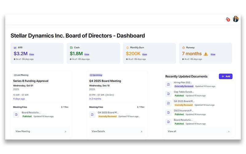Click the Externally Reviewed status tag

click(184, 86)
